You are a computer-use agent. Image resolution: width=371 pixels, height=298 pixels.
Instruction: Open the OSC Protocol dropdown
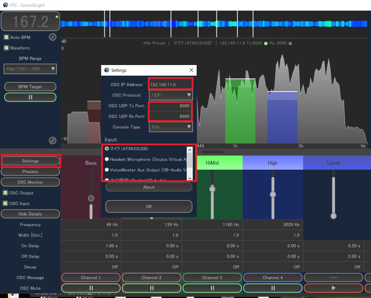(x=171, y=95)
